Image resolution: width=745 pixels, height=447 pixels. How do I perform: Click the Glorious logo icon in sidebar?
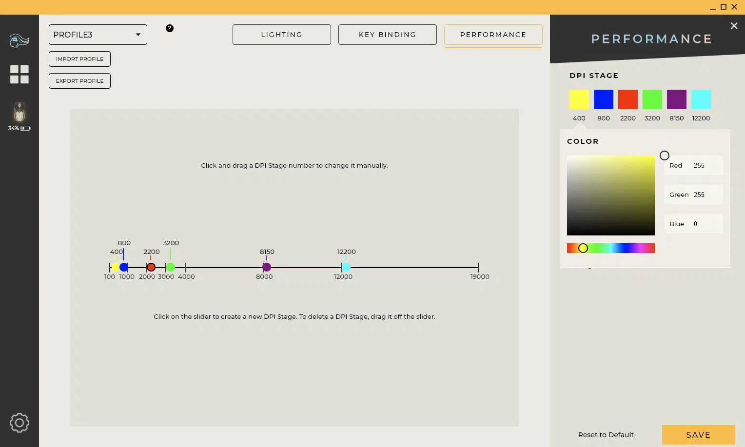coord(20,40)
